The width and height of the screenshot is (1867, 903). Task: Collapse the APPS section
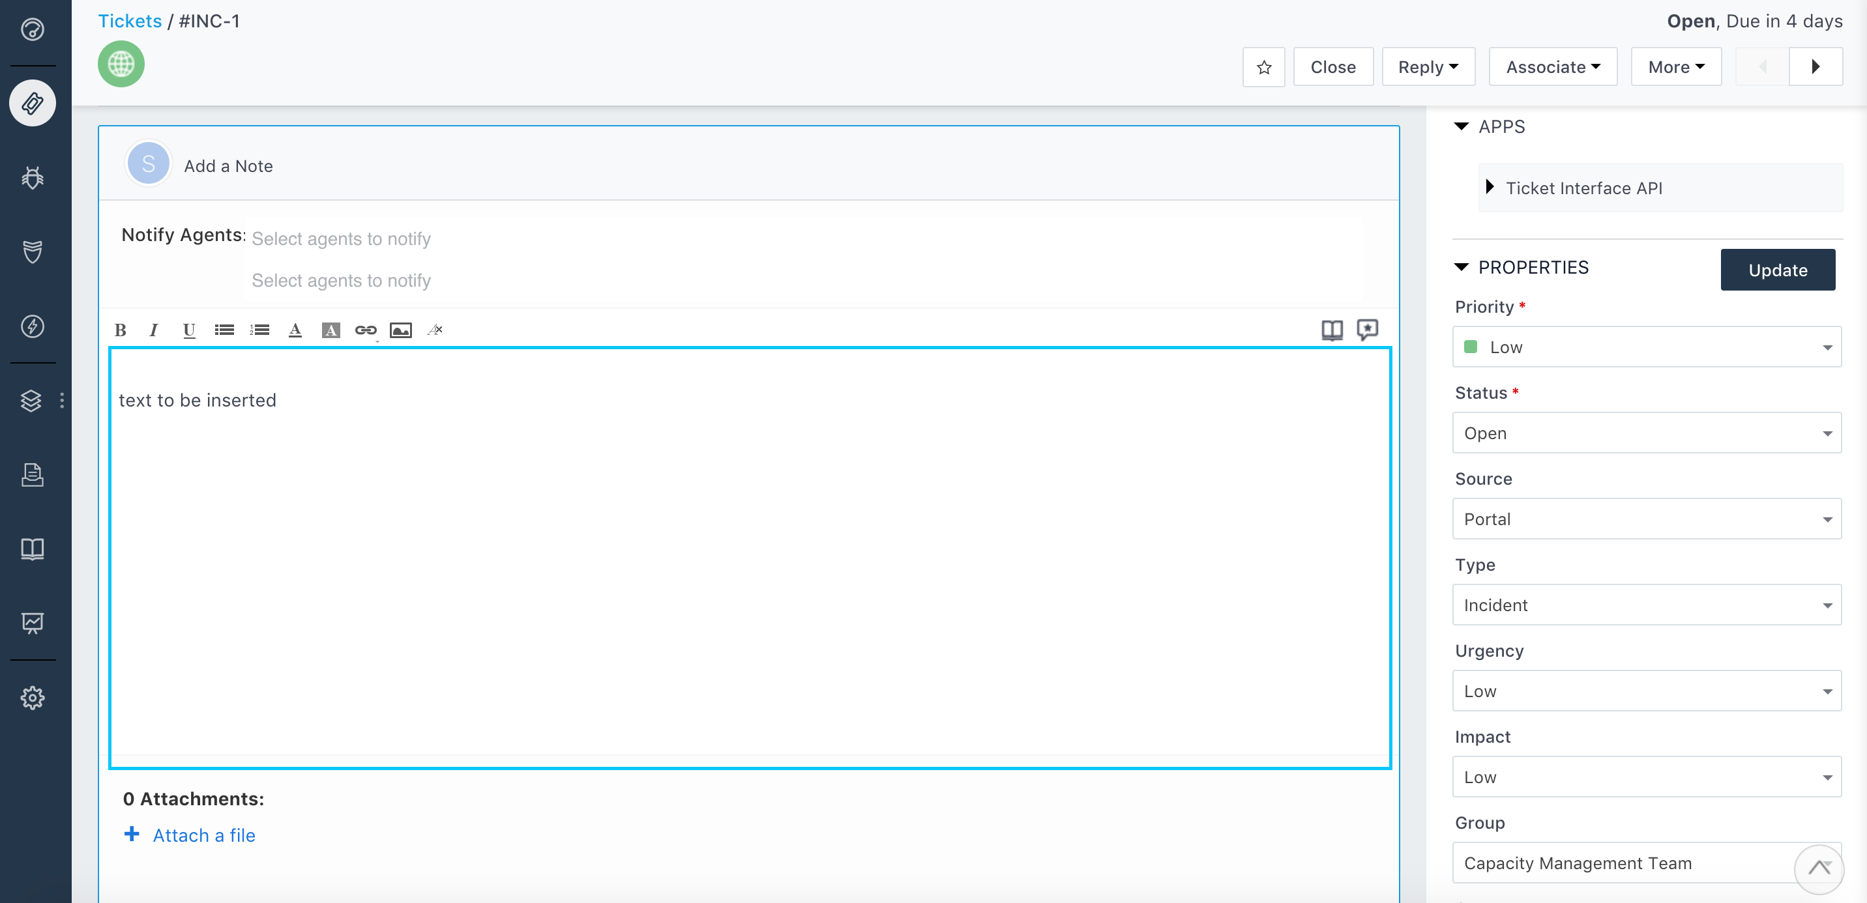coord(1461,127)
